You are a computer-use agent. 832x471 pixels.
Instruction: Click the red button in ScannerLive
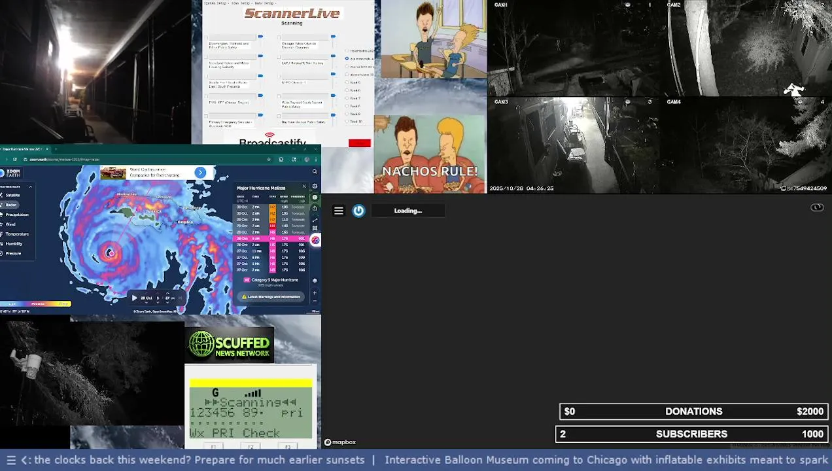click(x=360, y=143)
